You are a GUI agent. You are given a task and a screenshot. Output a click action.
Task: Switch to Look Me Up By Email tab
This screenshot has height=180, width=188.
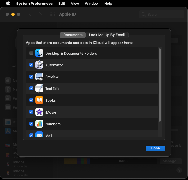pyautogui.click(x=107, y=35)
